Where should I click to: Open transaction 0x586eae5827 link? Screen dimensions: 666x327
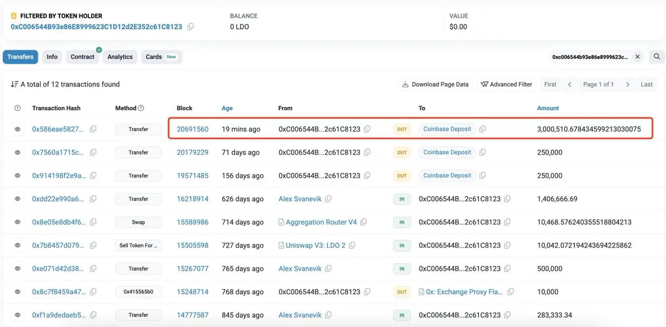58,129
